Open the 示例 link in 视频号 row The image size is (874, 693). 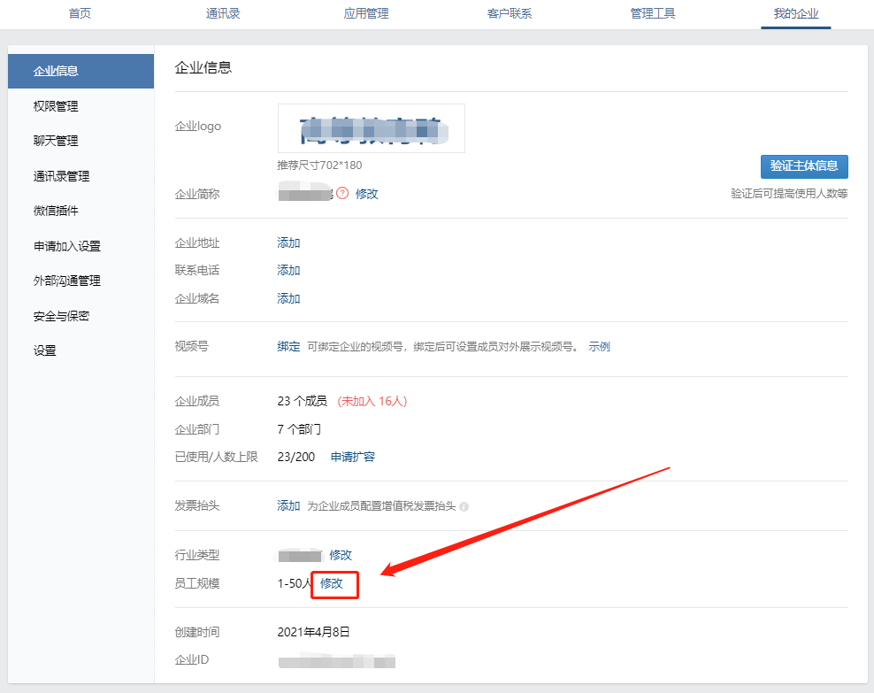click(599, 346)
